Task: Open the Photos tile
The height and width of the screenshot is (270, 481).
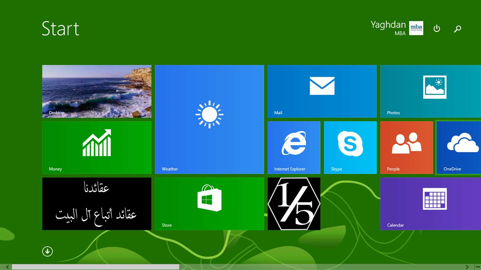Action: 431,91
